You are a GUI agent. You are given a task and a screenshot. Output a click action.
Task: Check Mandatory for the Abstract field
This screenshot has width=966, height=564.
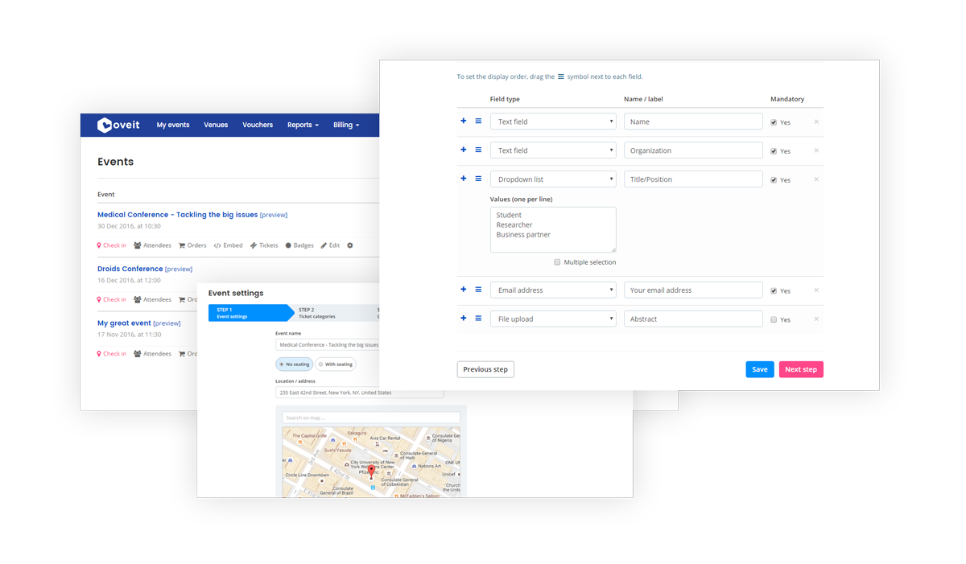774,319
